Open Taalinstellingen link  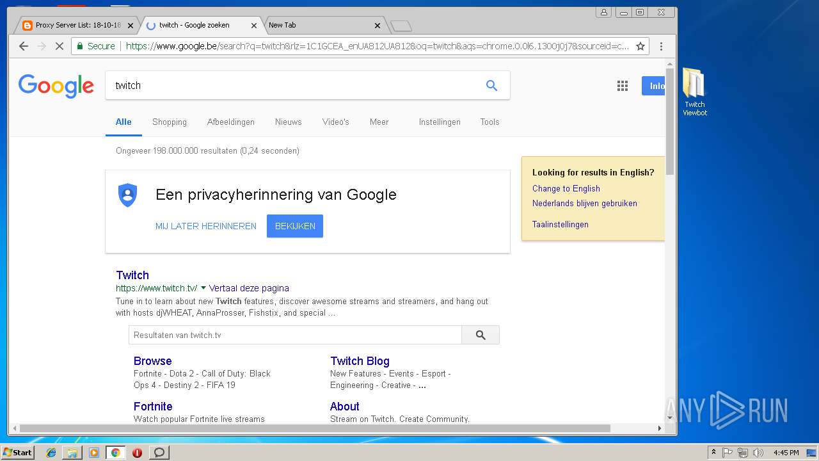[561, 224]
